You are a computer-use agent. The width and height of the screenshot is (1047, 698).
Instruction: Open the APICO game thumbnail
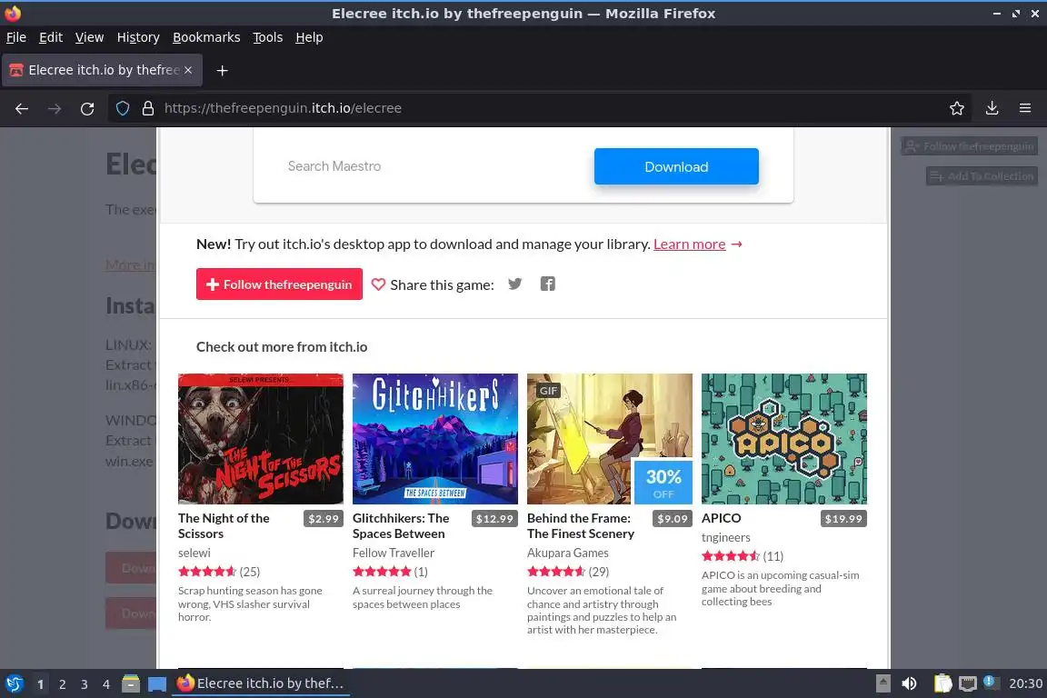click(784, 439)
